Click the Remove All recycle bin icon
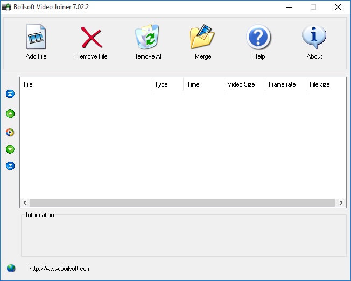The image size is (351, 281). coord(147,37)
